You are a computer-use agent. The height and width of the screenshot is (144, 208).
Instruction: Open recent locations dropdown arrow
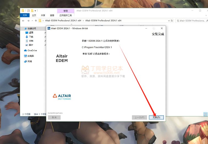point(32,21)
